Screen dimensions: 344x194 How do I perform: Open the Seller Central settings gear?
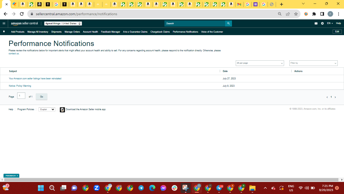click(322, 23)
